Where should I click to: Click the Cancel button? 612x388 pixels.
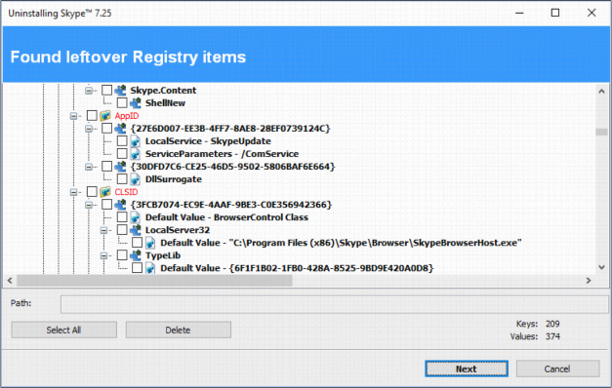click(x=557, y=369)
